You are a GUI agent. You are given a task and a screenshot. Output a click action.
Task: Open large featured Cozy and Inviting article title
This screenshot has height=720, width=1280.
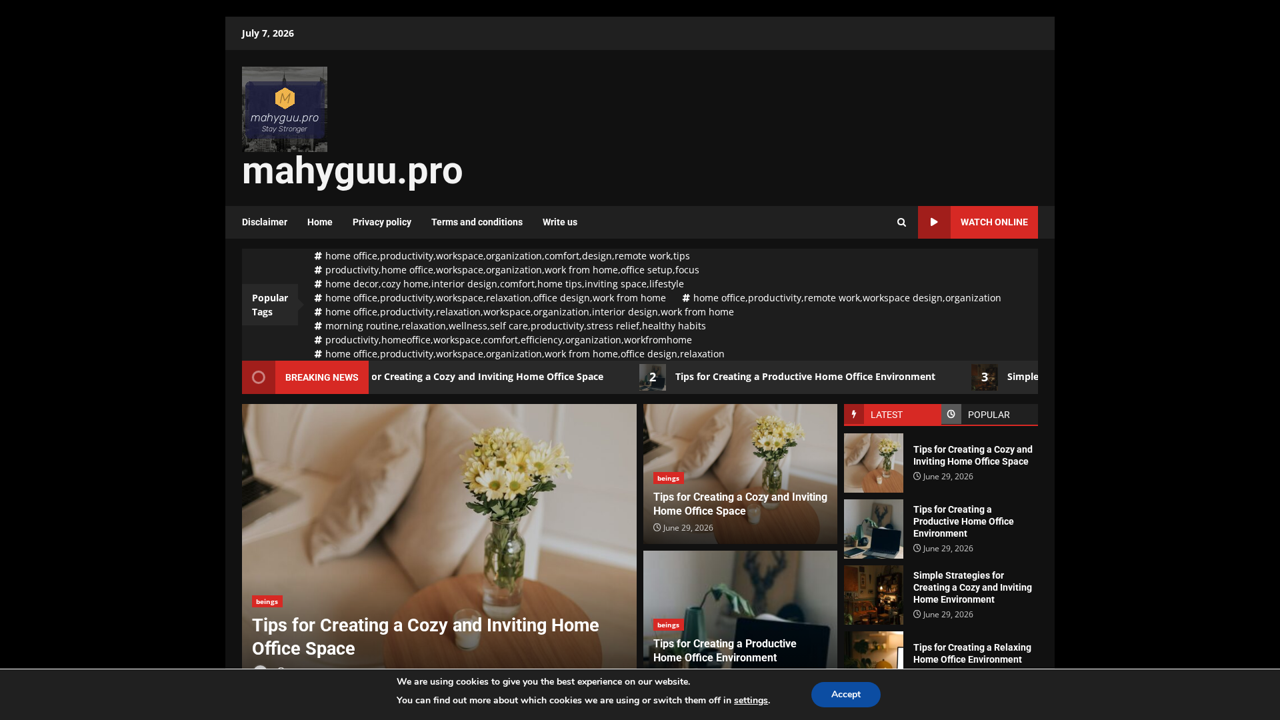pyautogui.click(x=425, y=637)
